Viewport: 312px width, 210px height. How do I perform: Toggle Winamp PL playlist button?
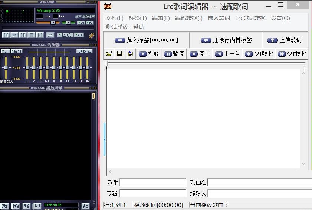[x=90, y=23]
